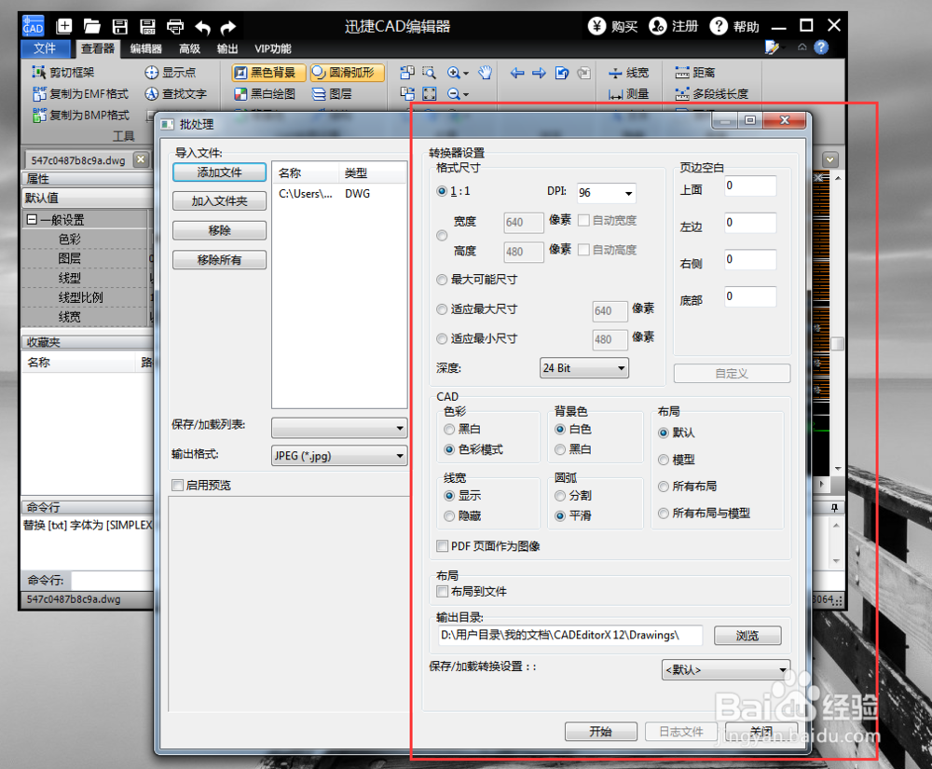932x769 pixels.
Task: Select the 适应最大尺寸 radio button
Action: [x=442, y=309]
